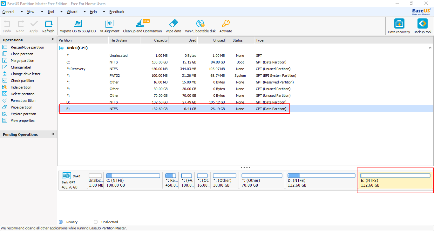Sort by File System column header
This screenshot has width=434, height=231.
pyautogui.click(x=124, y=40)
